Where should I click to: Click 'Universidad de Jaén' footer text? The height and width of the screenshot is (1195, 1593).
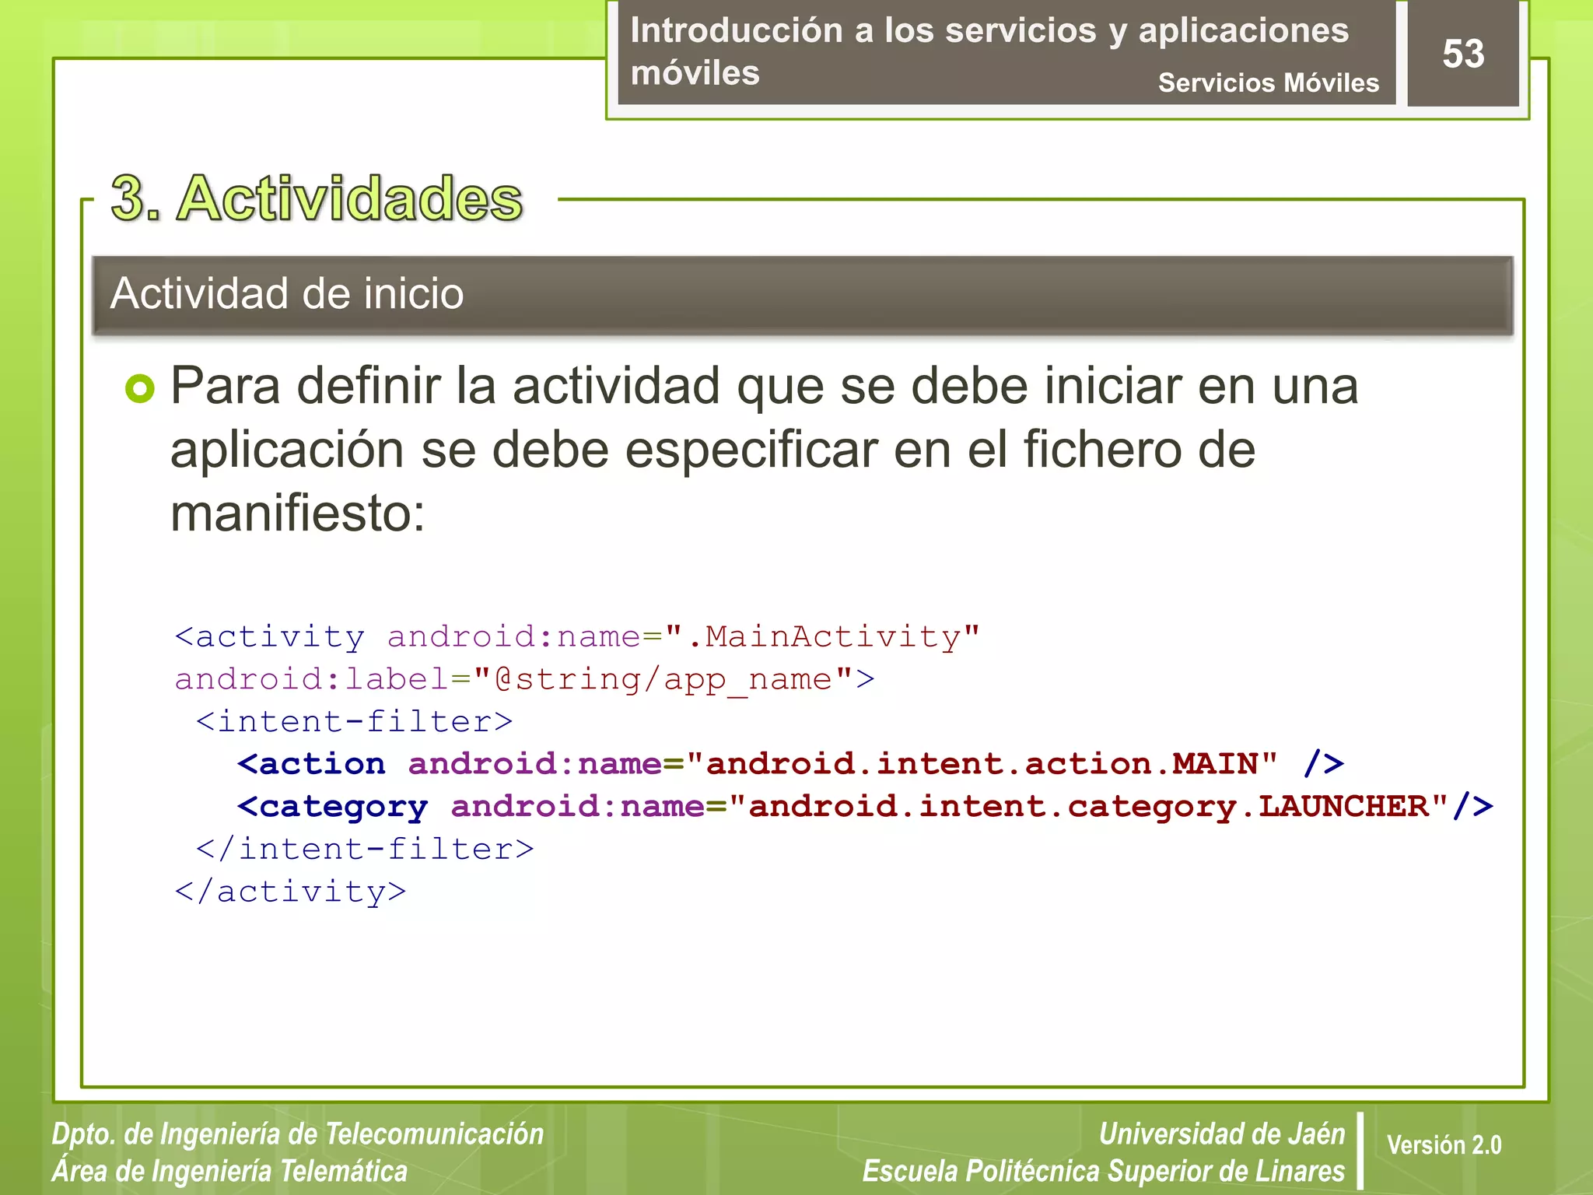pyautogui.click(x=1222, y=1134)
